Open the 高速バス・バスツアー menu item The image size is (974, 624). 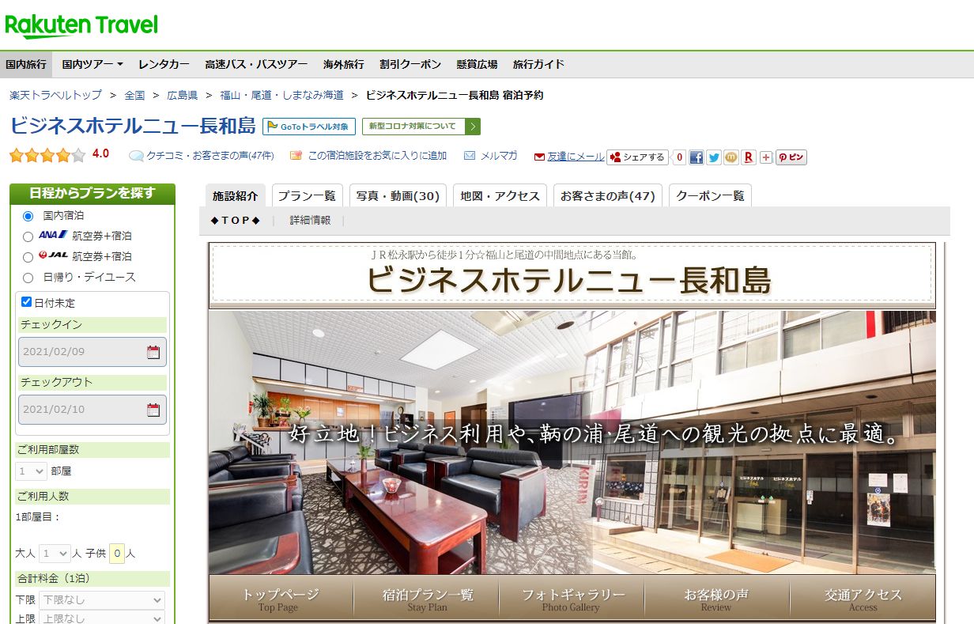256,64
